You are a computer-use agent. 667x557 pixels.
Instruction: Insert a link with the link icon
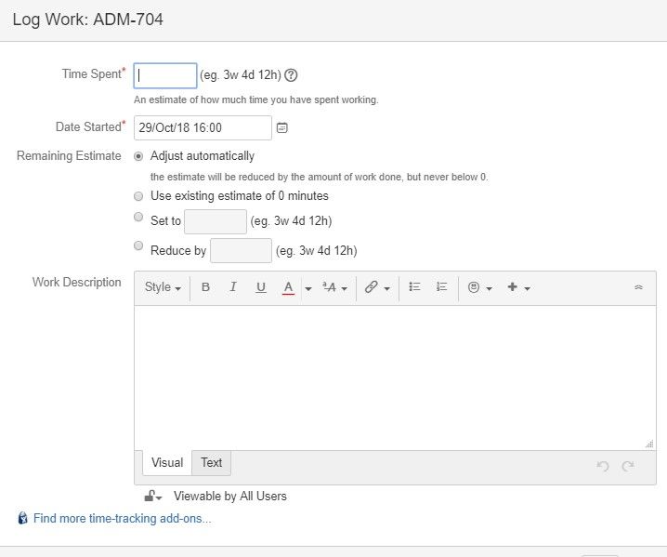pos(371,287)
